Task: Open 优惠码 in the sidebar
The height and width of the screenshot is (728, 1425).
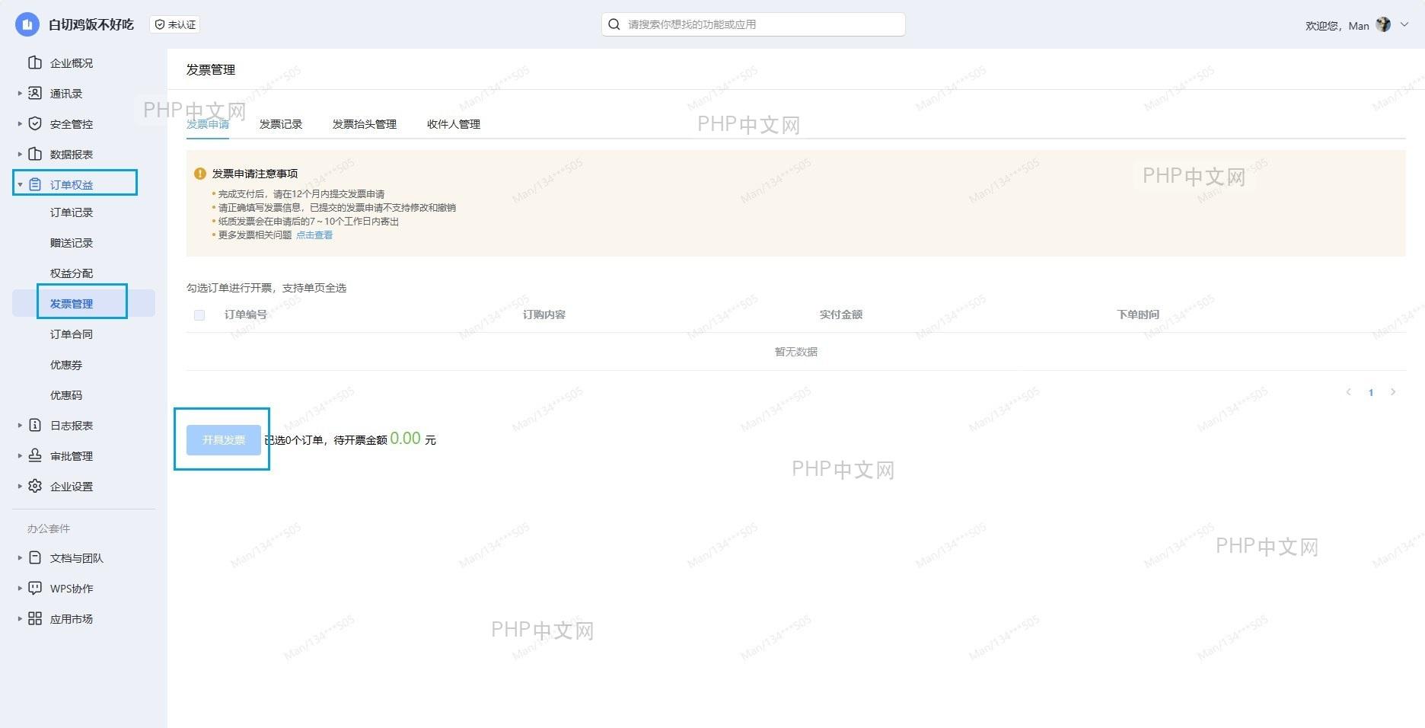Action: pyautogui.click(x=66, y=395)
